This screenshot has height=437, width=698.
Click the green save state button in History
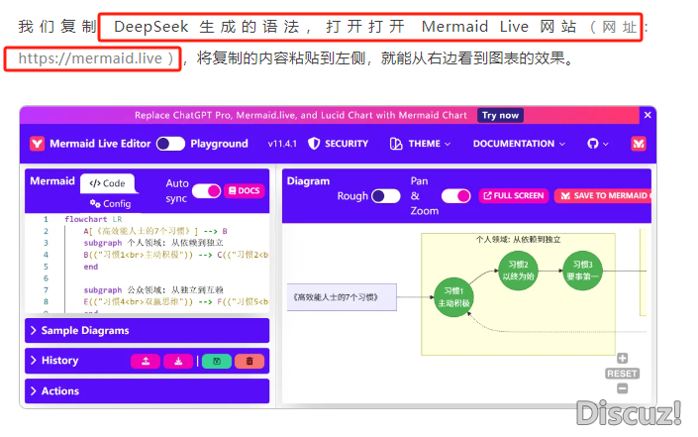tap(216, 362)
